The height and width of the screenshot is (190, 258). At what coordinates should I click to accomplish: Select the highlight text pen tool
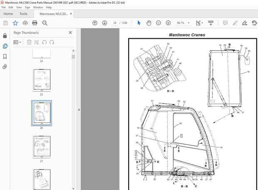[x=235, y=23]
